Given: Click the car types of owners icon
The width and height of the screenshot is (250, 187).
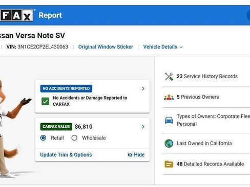Looking at the screenshot, I should [169, 120].
